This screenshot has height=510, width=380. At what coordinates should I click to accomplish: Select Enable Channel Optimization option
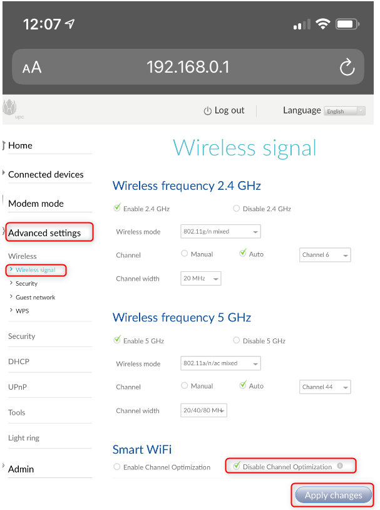pos(117,467)
